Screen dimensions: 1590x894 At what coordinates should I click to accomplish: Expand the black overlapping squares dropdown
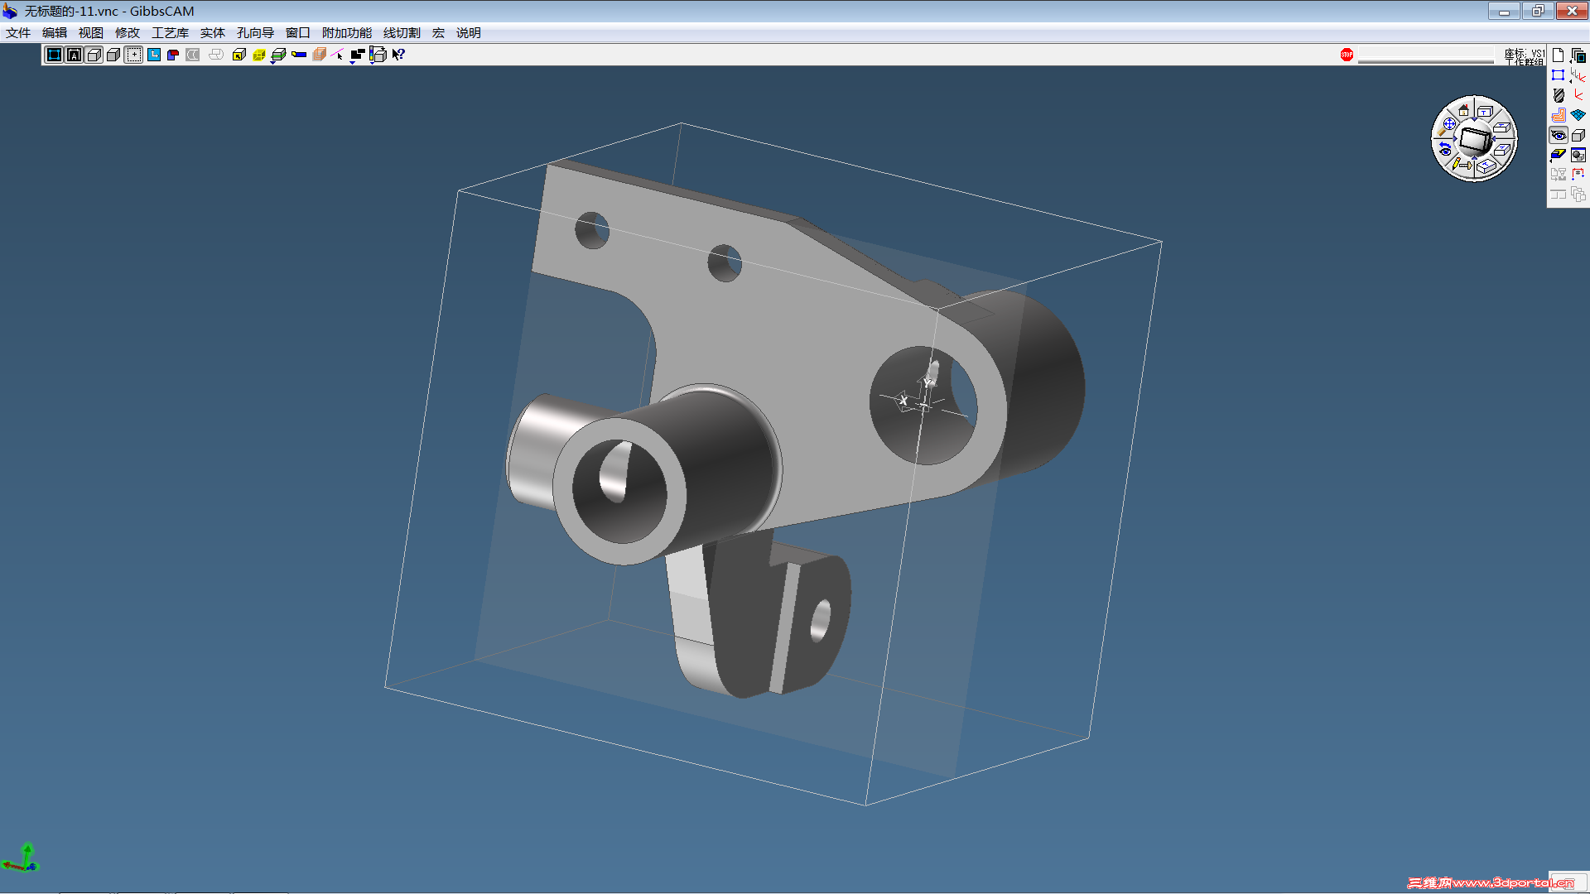pos(357,55)
